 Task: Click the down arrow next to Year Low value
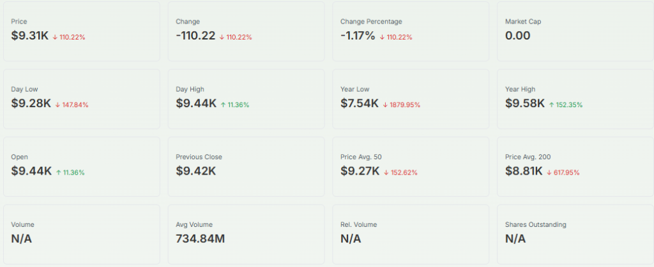point(385,105)
